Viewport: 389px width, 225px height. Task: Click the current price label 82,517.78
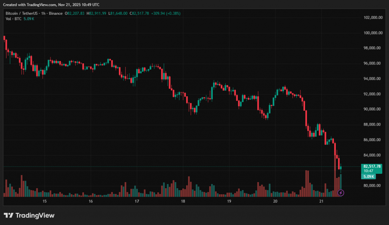[x=372, y=166]
